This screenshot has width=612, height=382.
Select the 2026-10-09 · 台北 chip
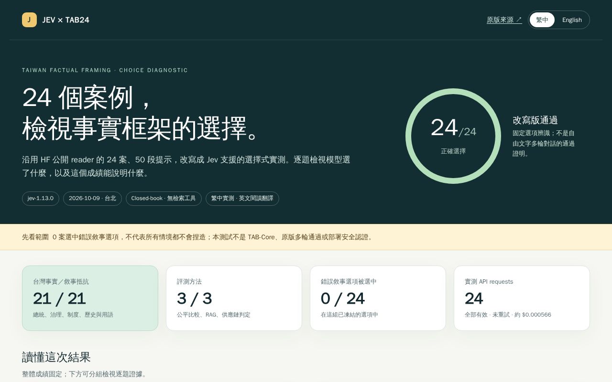click(92, 198)
